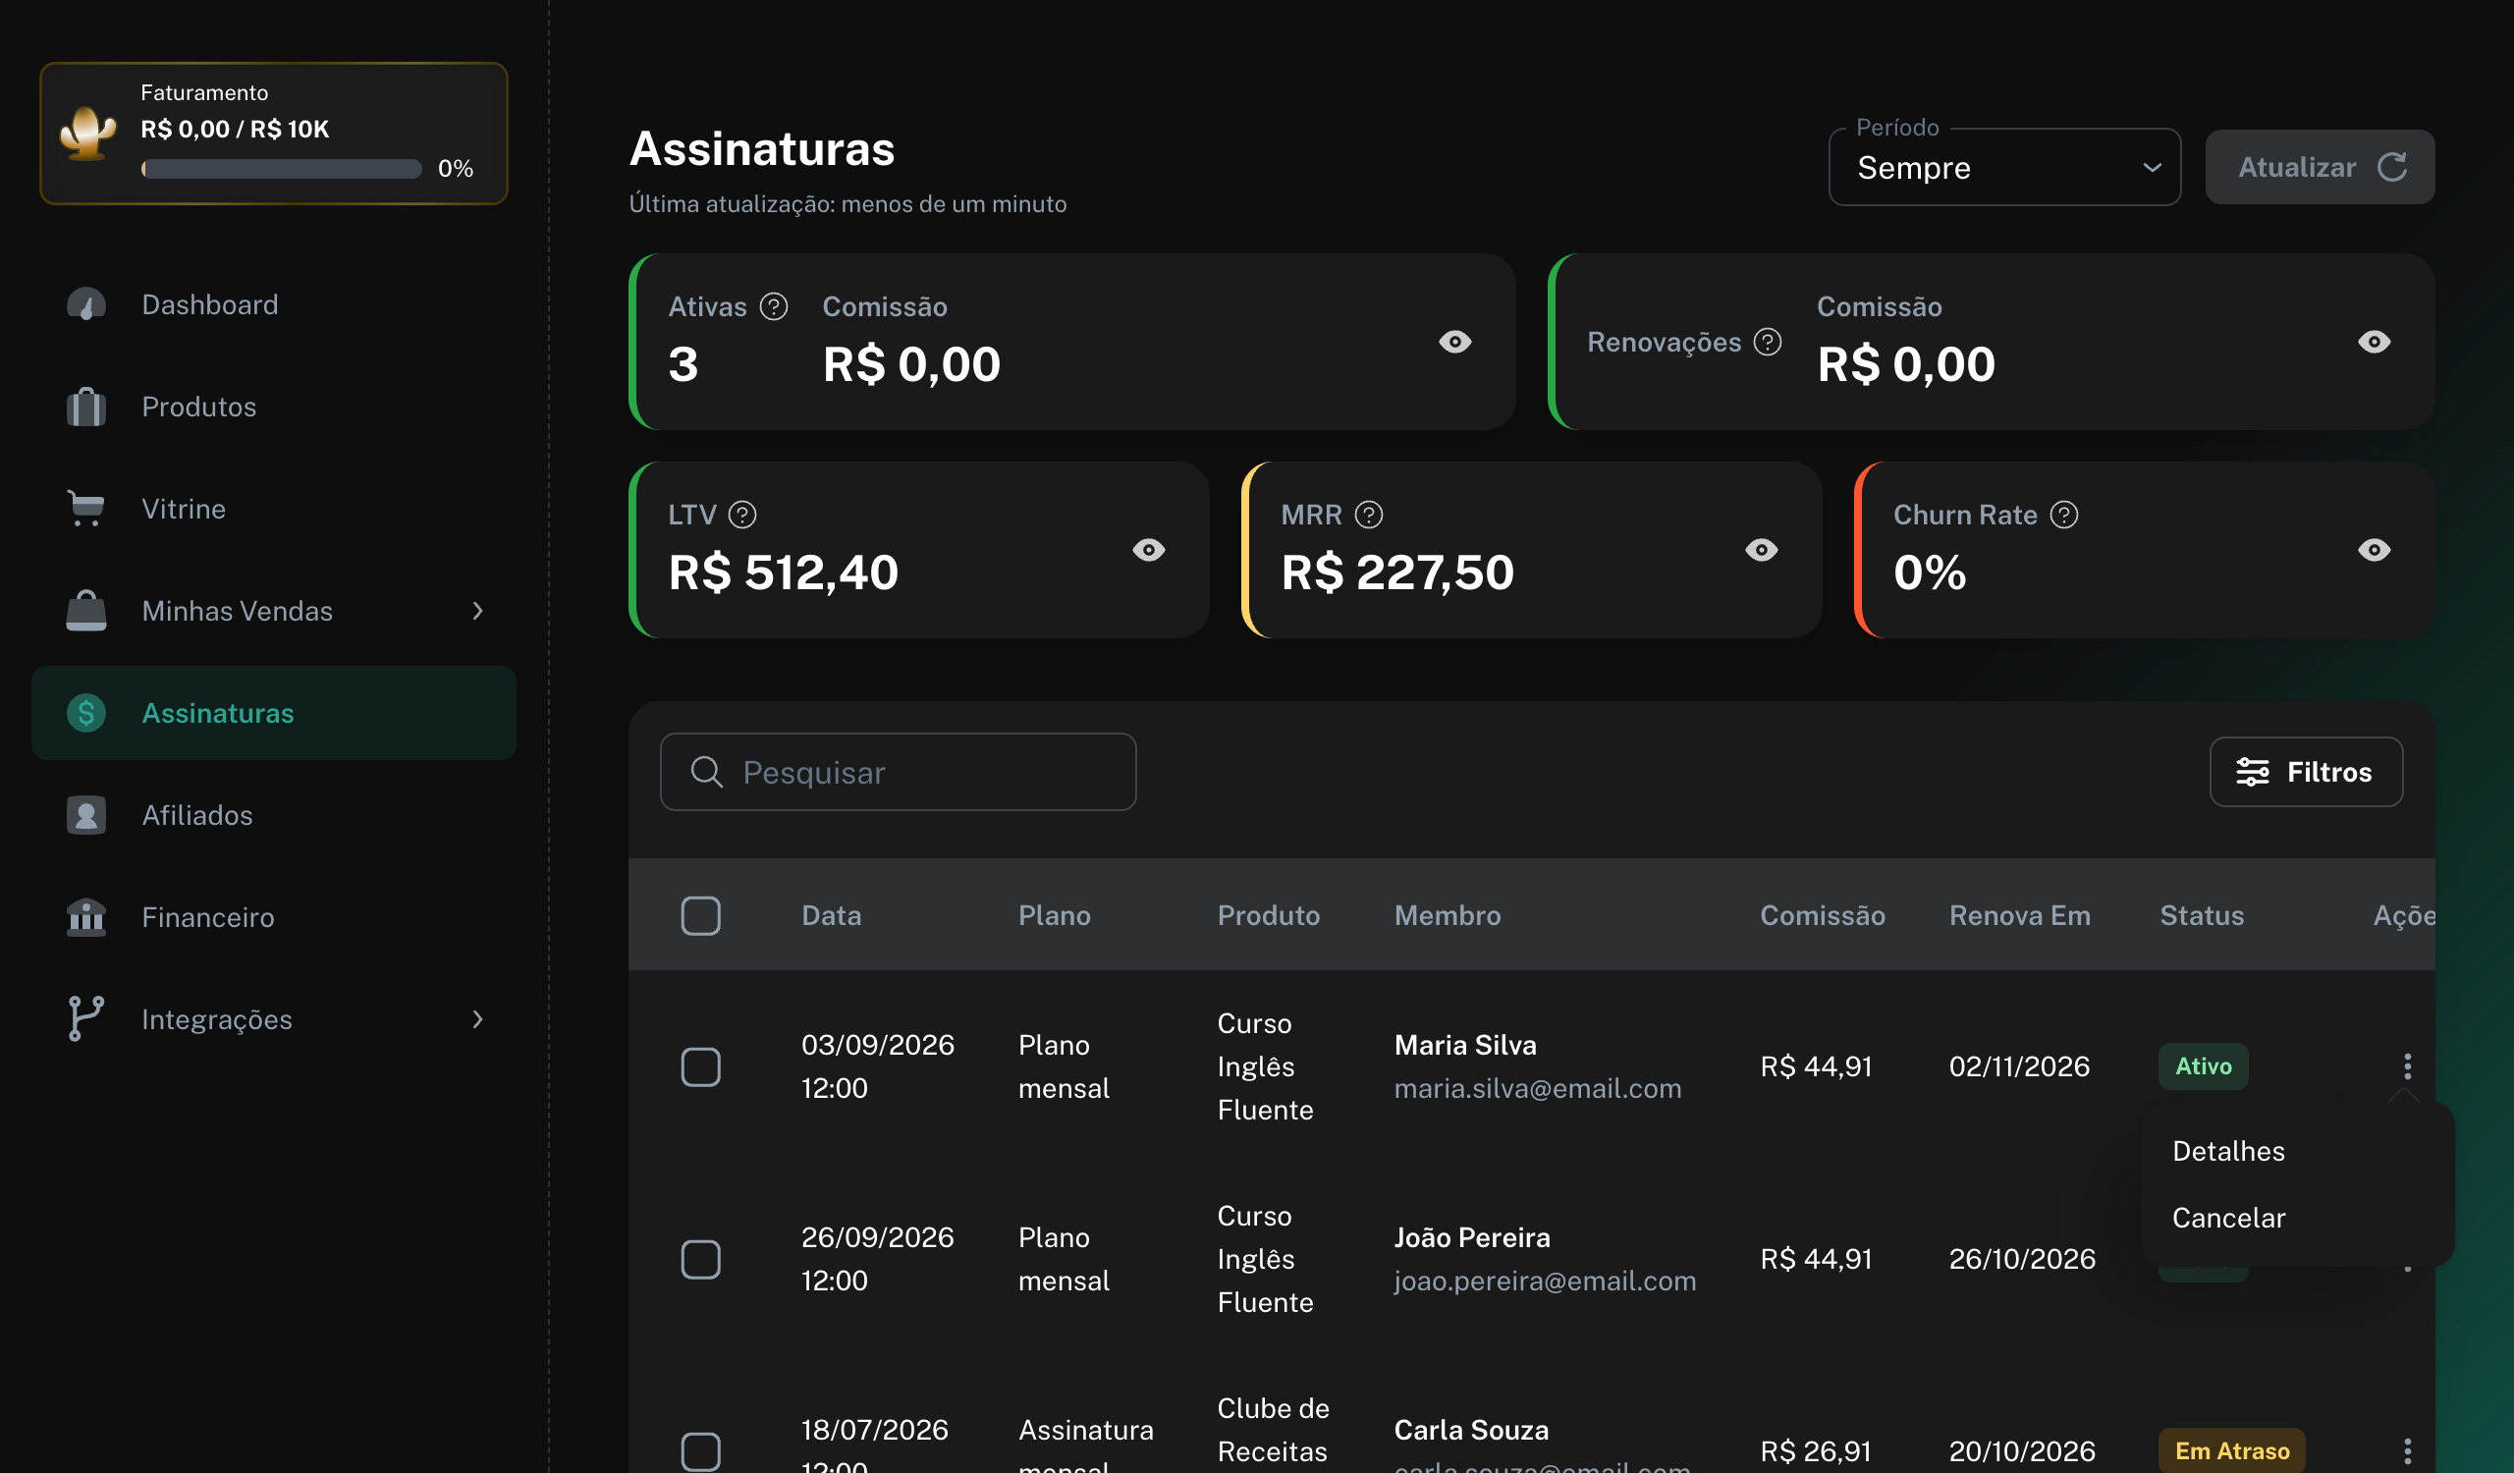Image resolution: width=2514 pixels, height=1473 pixels.
Task: Click the Minhas Vendas bag icon
Action: click(x=85, y=611)
